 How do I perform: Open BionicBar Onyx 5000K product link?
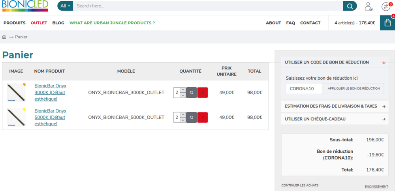pyautogui.click(x=51, y=117)
